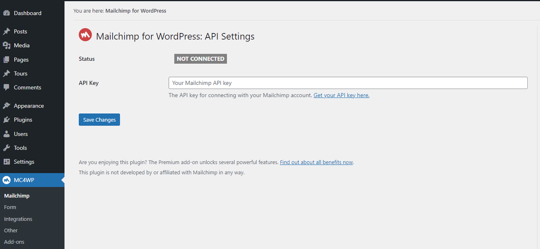Open the Users menu item

(32, 134)
